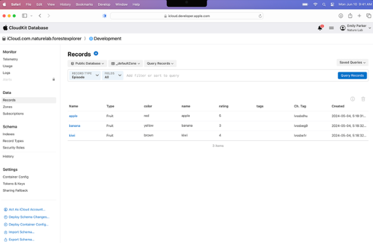Open the History menu in menu bar

coord(65,4)
